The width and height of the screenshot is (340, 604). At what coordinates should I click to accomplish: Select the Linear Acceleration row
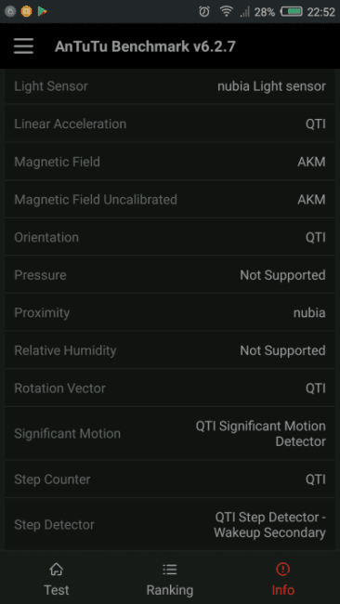170,124
